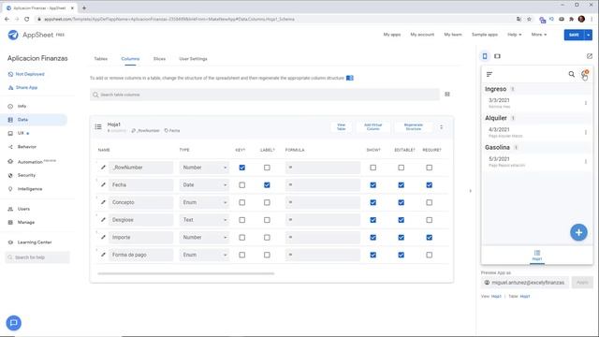Open the column structure help video icon
This screenshot has width=599, height=337.
click(x=349, y=78)
